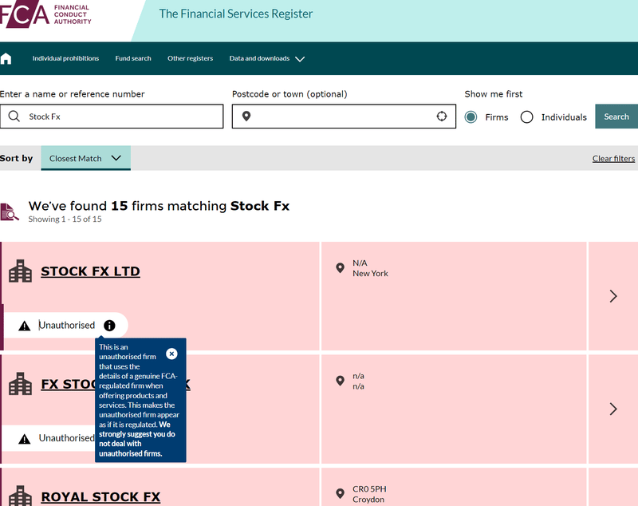Click the Search button
This screenshot has height=506, width=638.
point(616,117)
